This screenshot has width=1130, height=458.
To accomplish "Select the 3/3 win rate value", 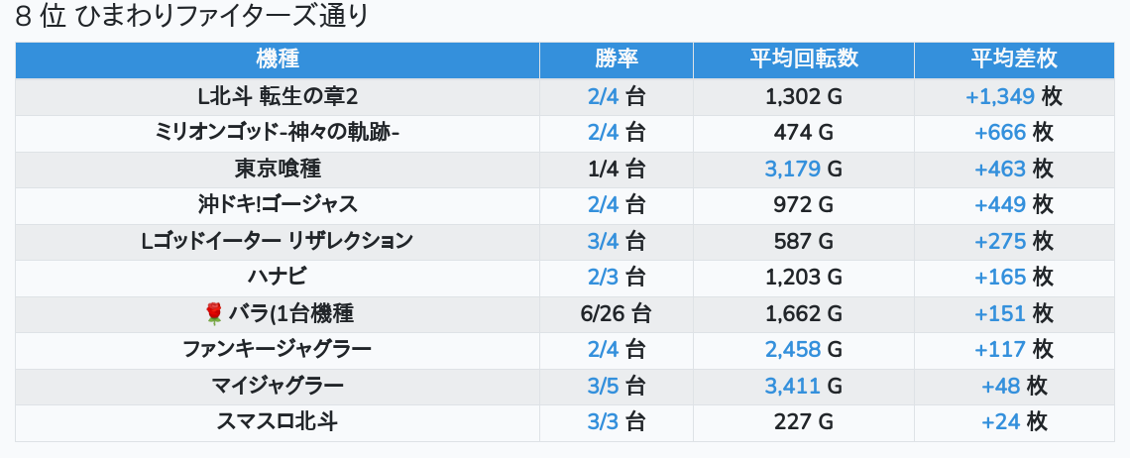I will pyautogui.click(x=604, y=422).
